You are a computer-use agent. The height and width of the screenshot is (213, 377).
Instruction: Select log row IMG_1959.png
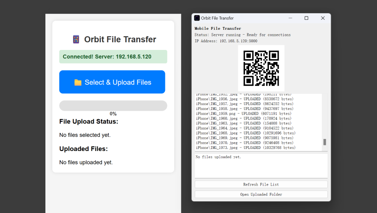click(x=244, y=114)
